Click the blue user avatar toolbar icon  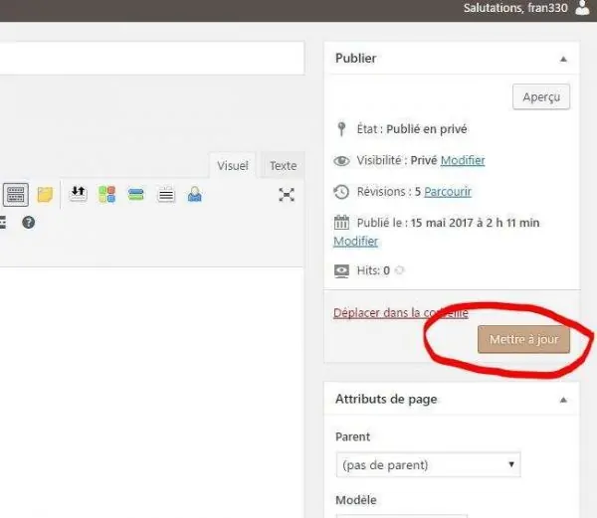[195, 194]
